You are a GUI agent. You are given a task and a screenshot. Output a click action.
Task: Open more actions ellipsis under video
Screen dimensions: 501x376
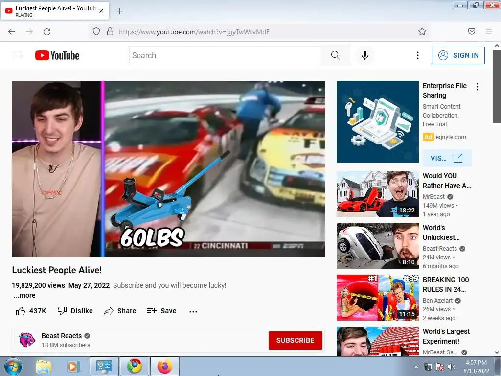[193, 311]
